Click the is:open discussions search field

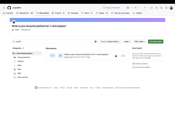(55, 42)
